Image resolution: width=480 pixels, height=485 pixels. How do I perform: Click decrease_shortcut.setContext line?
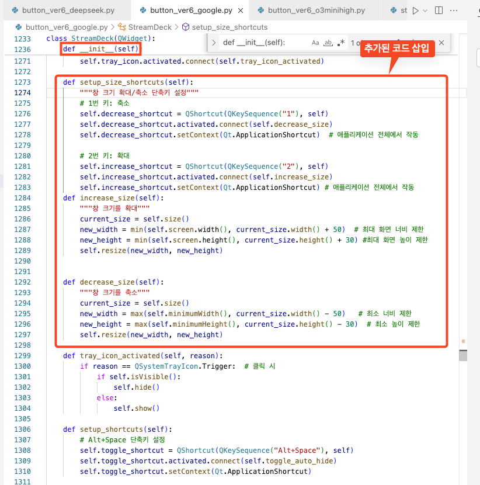(249, 135)
